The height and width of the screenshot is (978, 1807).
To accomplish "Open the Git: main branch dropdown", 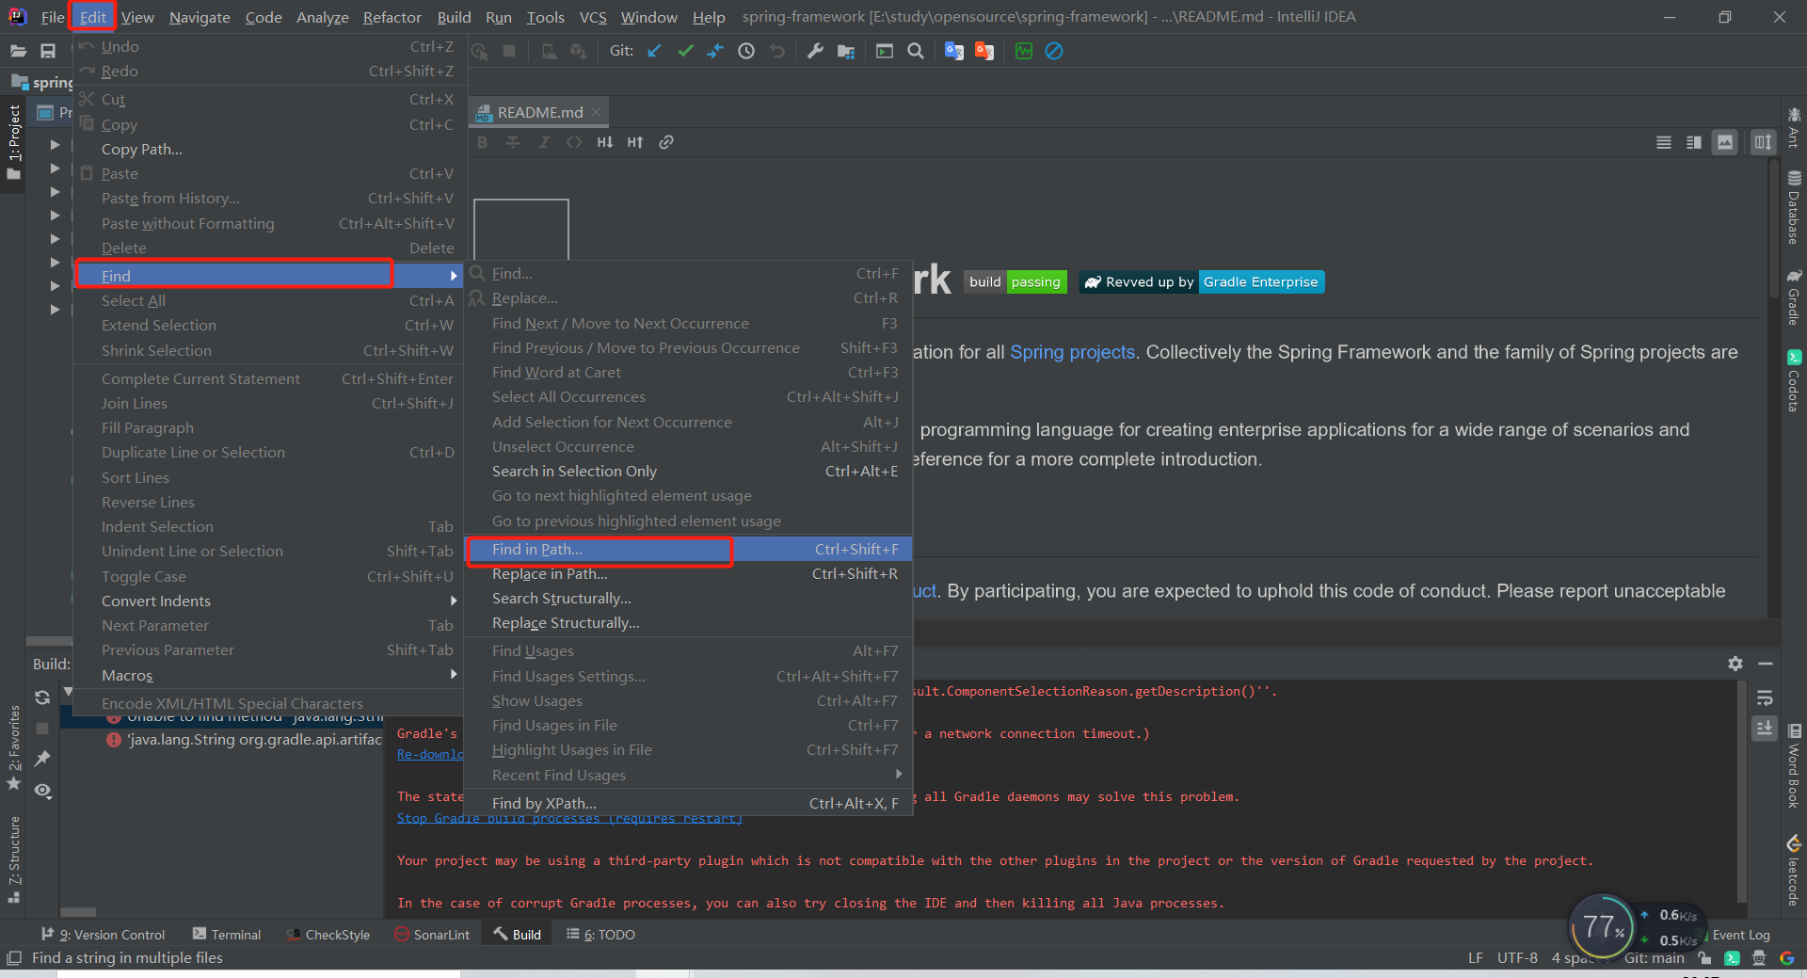I will (x=1654, y=958).
